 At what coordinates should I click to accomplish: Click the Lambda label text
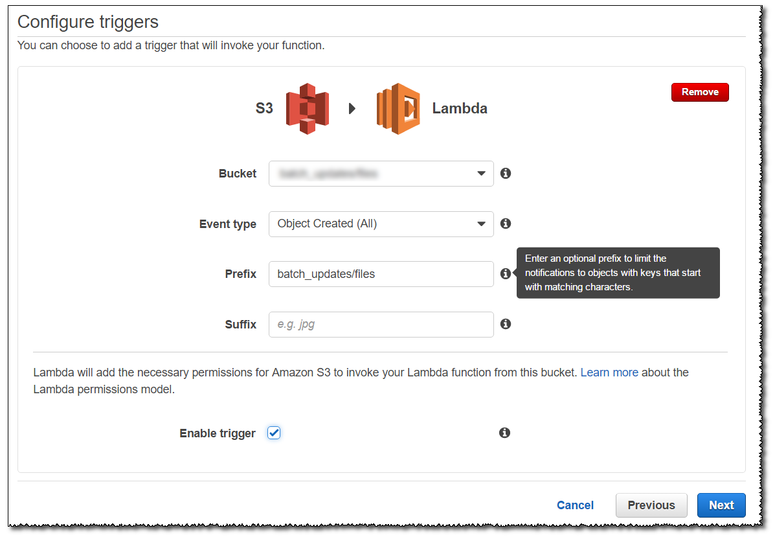click(460, 108)
